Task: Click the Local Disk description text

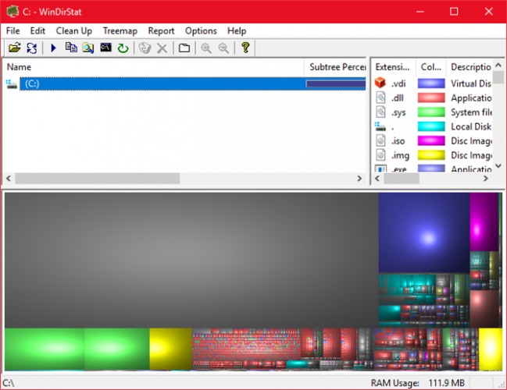Action: point(471,126)
